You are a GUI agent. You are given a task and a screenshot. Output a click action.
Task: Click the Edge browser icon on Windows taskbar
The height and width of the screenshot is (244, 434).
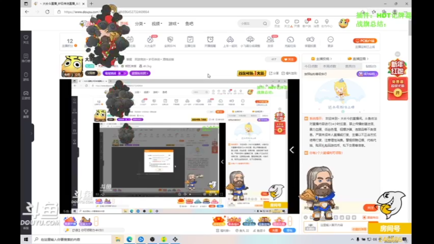click(x=129, y=239)
